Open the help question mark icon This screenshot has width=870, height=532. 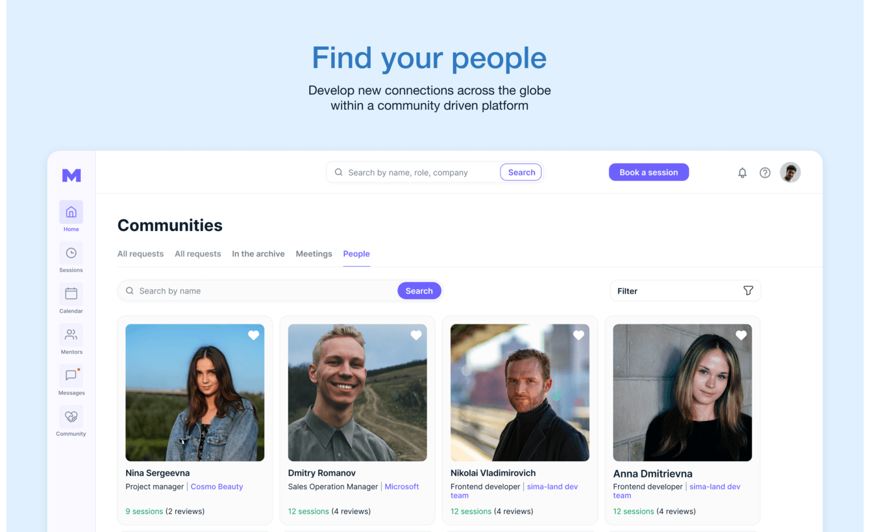(x=765, y=173)
